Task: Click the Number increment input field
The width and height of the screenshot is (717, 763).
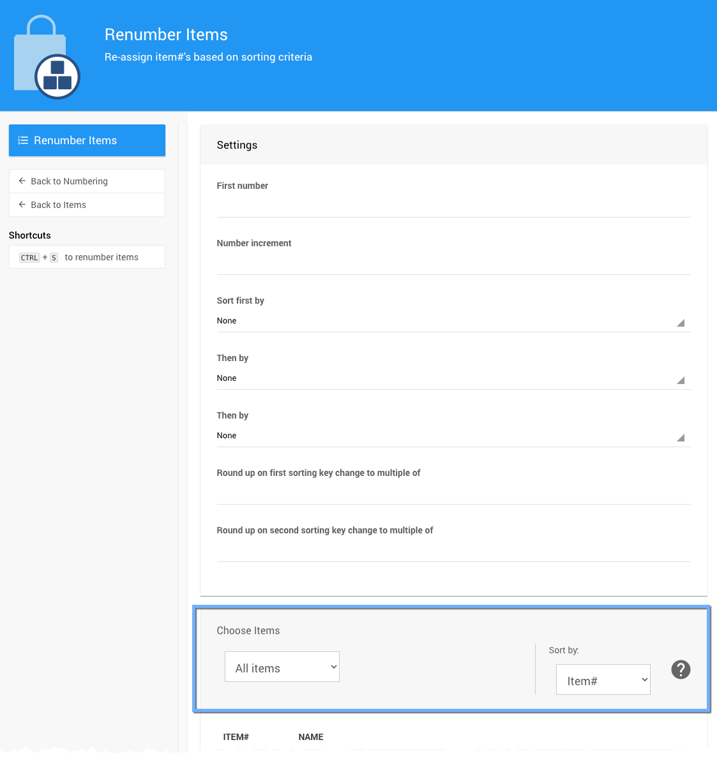Action: pyautogui.click(x=453, y=263)
